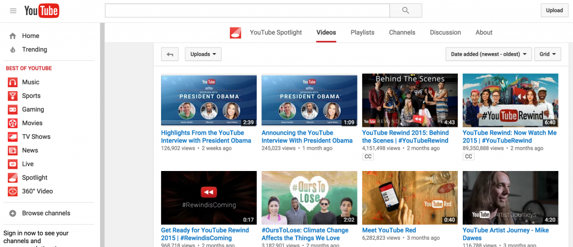573x247 pixels.
Task: Open the Uploads dropdown
Action: click(x=203, y=54)
